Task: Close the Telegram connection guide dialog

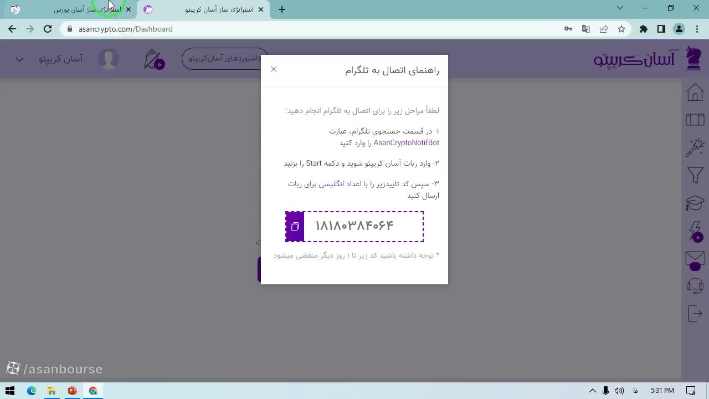Action: (274, 69)
